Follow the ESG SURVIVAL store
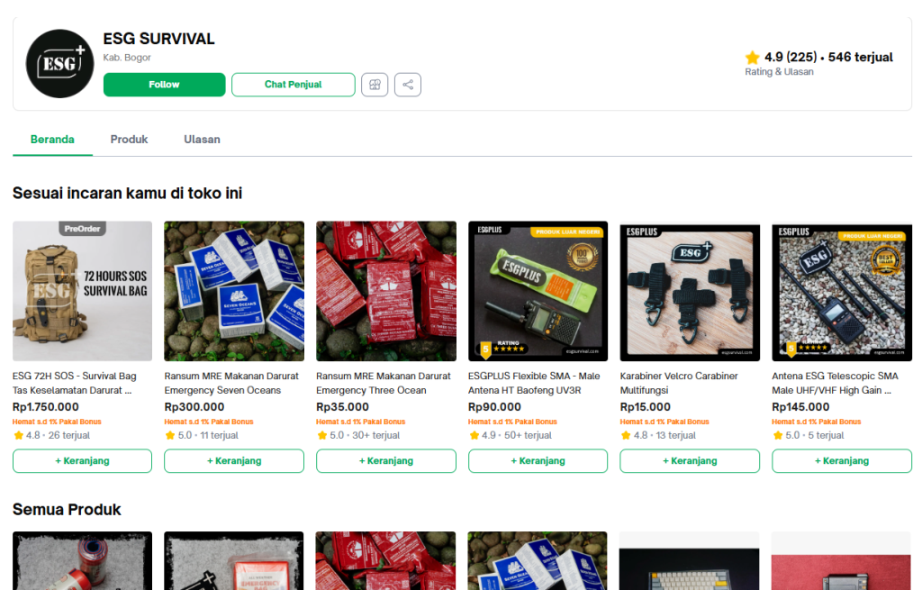Viewport: 922px width, 590px height. [164, 85]
